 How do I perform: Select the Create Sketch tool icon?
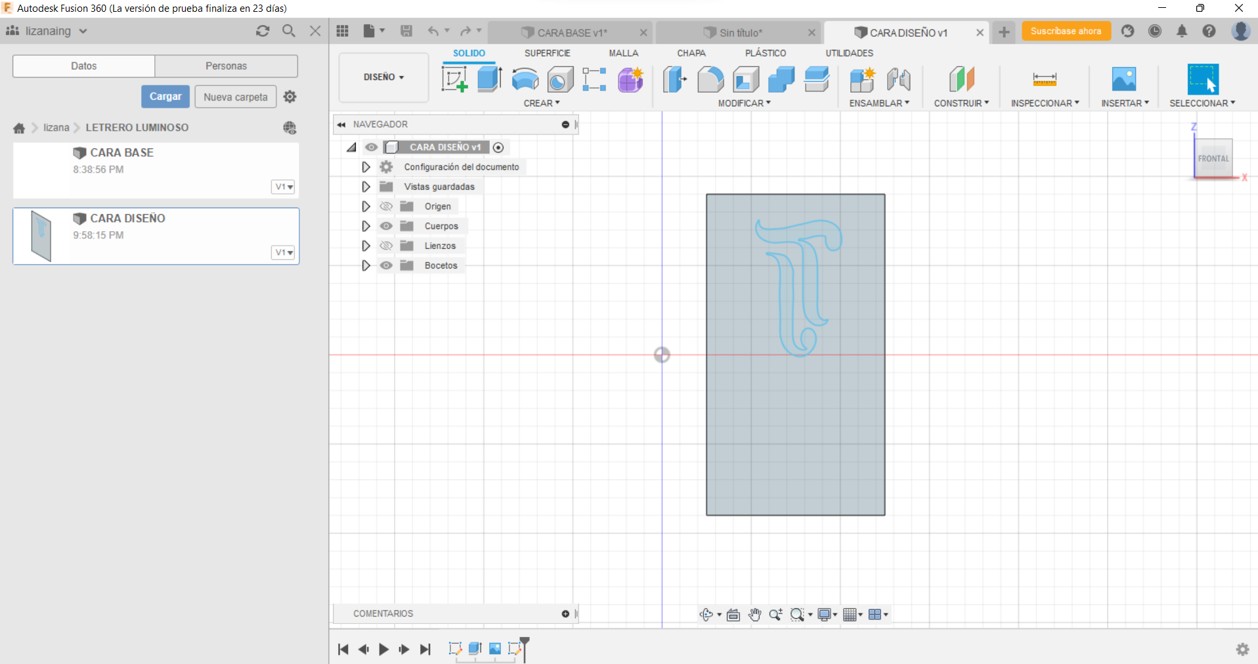(454, 79)
